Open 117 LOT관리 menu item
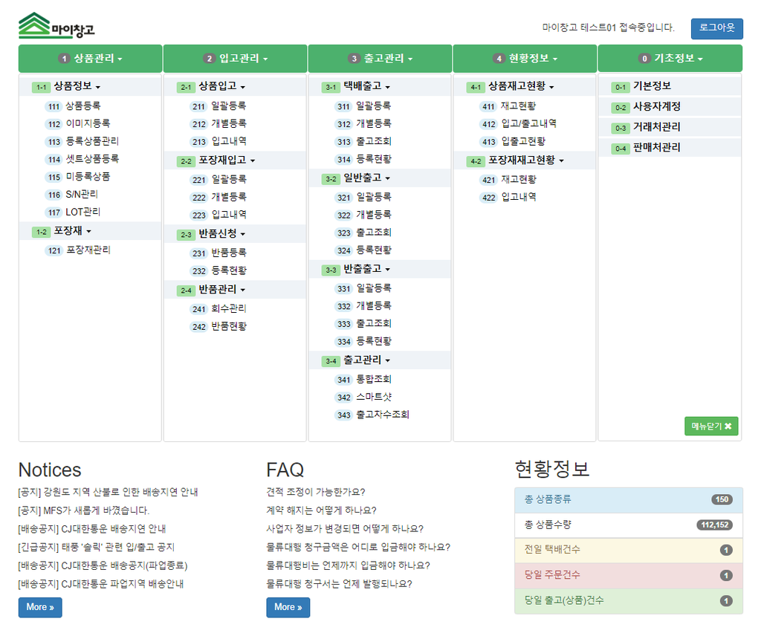 pos(73,212)
